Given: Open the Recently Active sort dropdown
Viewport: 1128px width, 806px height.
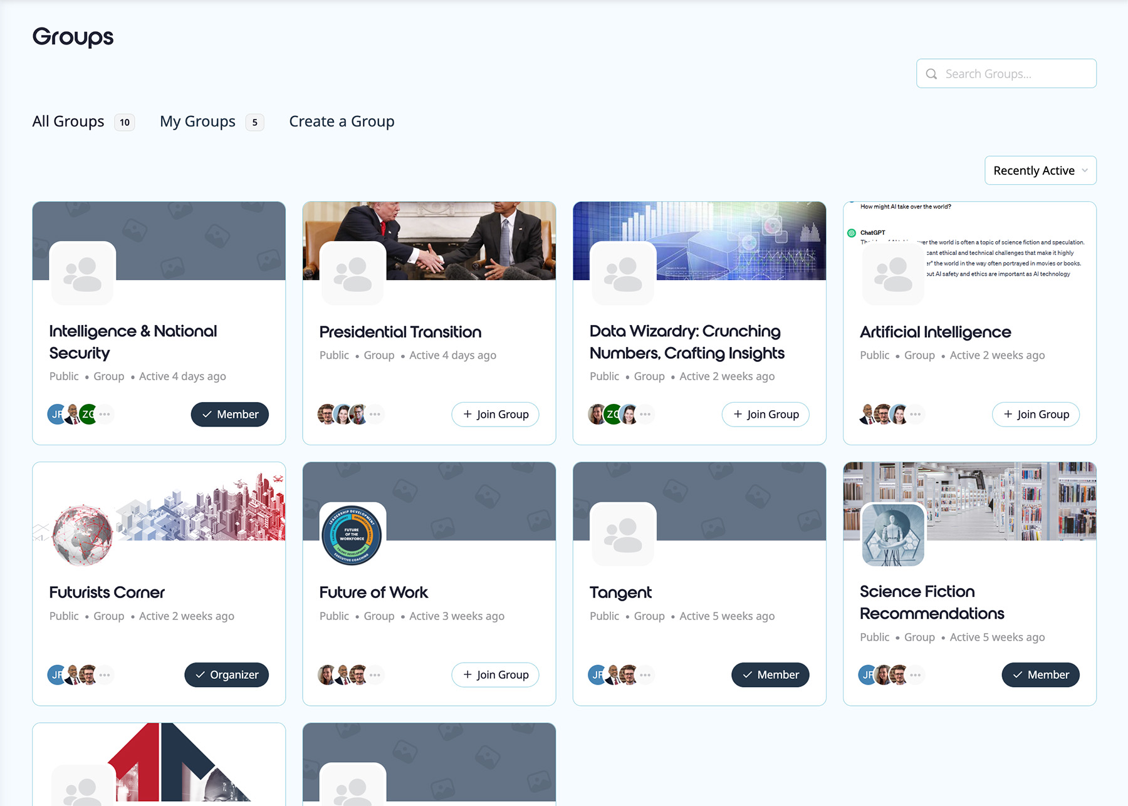Looking at the screenshot, I should click(1040, 170).
